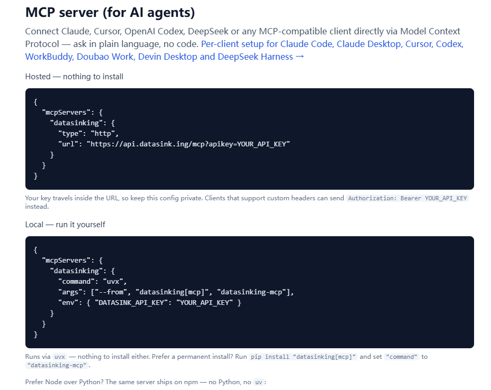Click inline code "uvx" after "Runs via"

click(59, 357)
